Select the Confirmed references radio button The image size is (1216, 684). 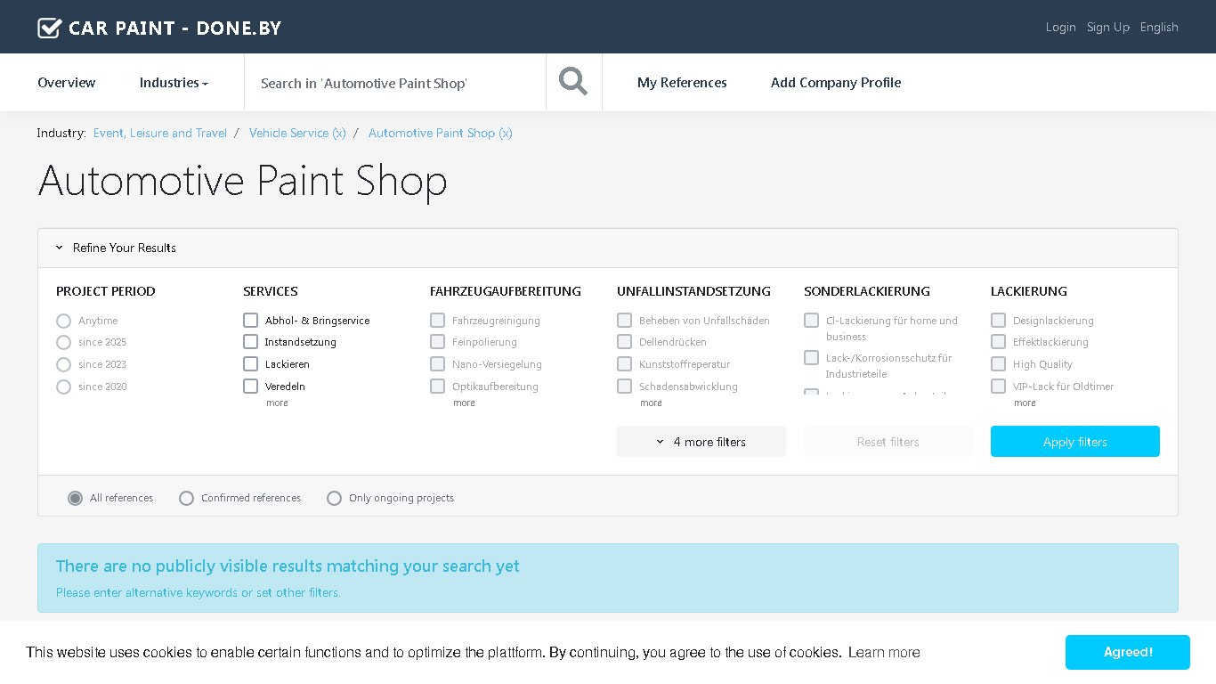pyautogui.click(x=186, y=498)
